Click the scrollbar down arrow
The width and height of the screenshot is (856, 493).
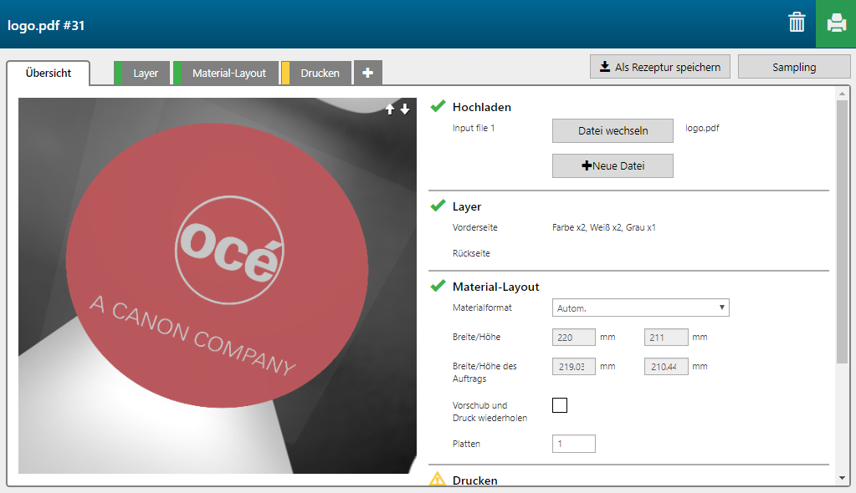[x=843, y=478]
